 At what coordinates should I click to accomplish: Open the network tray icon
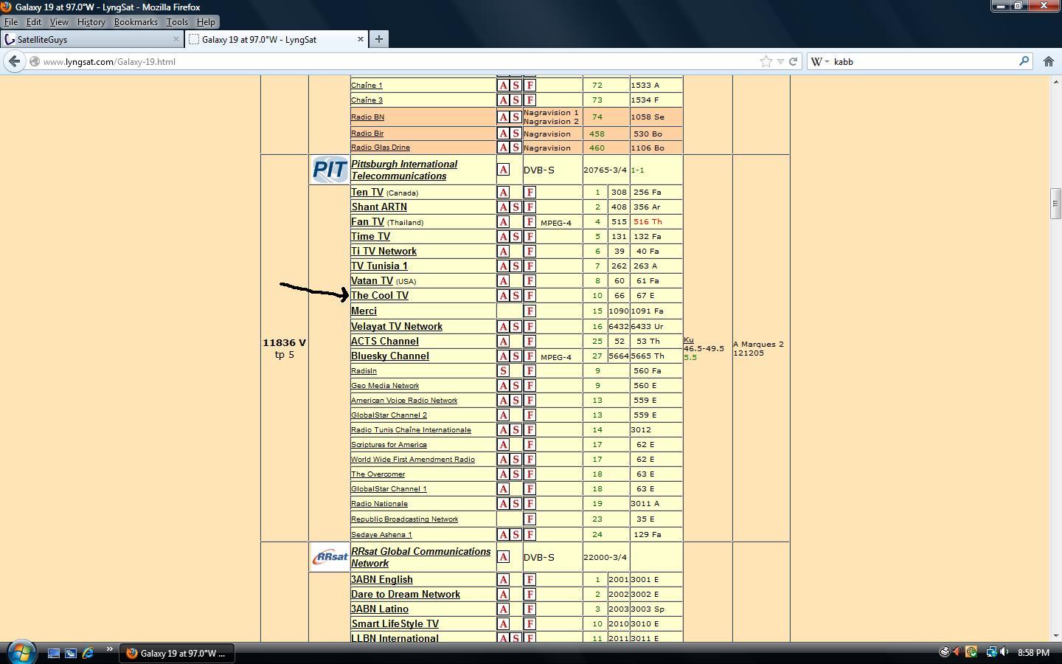coord(991,652)
